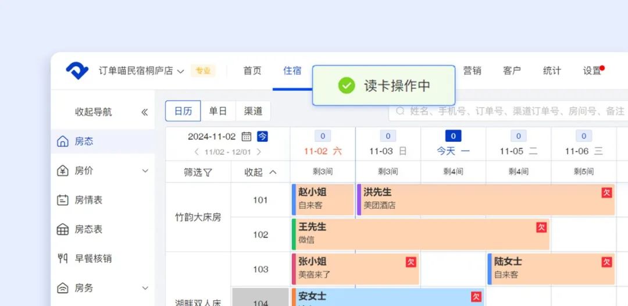Click the 房态表 grid icon

pyautogui.click(x=63, y=229)
